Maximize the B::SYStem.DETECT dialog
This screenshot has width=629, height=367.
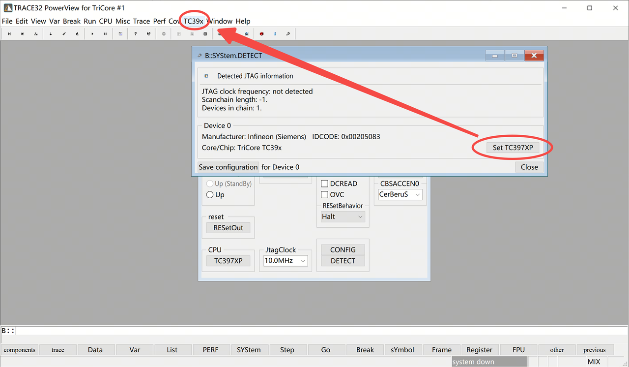[515, 56]
